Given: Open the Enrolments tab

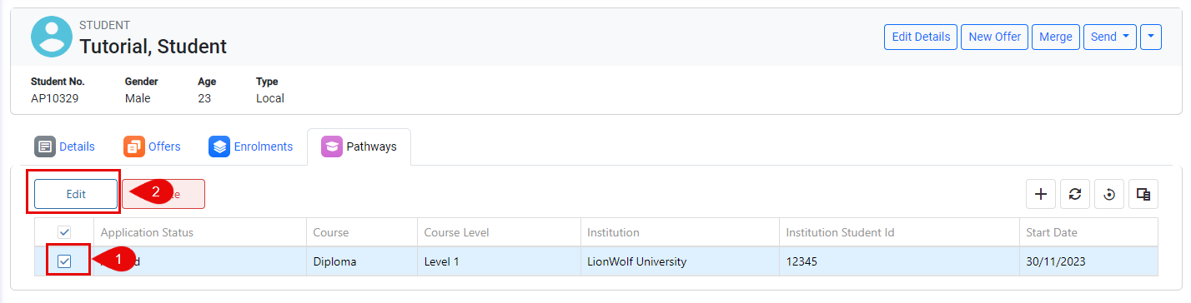Looking at the screenshot, I should pos(251,147).
